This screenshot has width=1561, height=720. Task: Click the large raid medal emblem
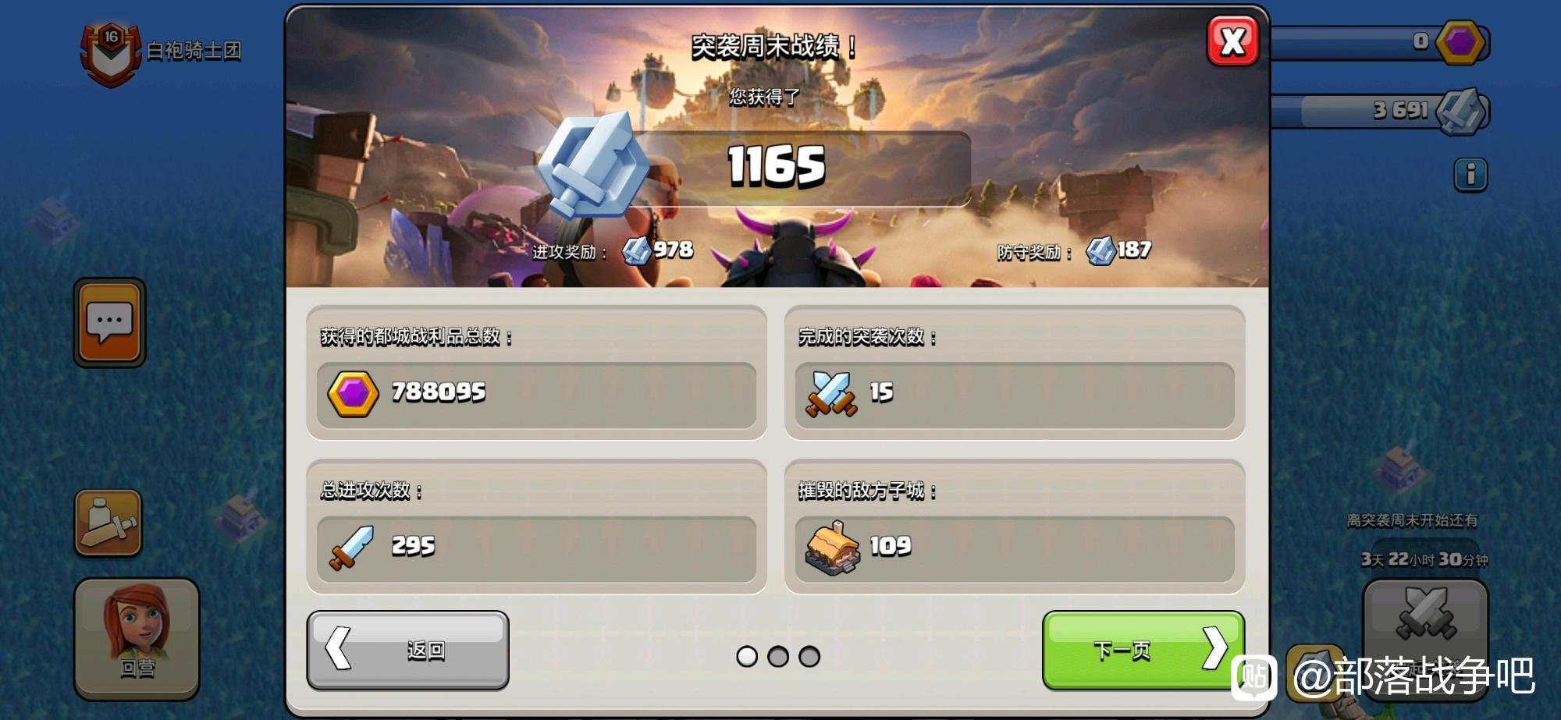[x=593, y=165]
